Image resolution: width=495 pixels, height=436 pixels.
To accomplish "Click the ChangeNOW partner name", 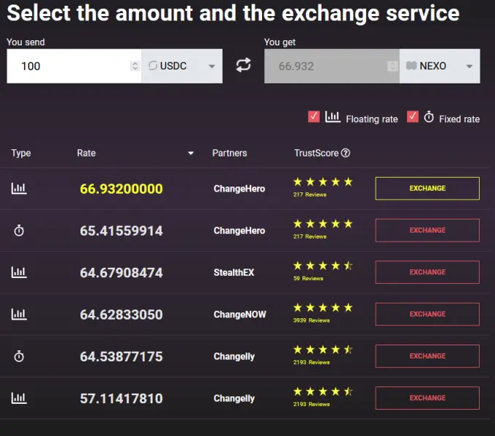I will pos(240,315).
